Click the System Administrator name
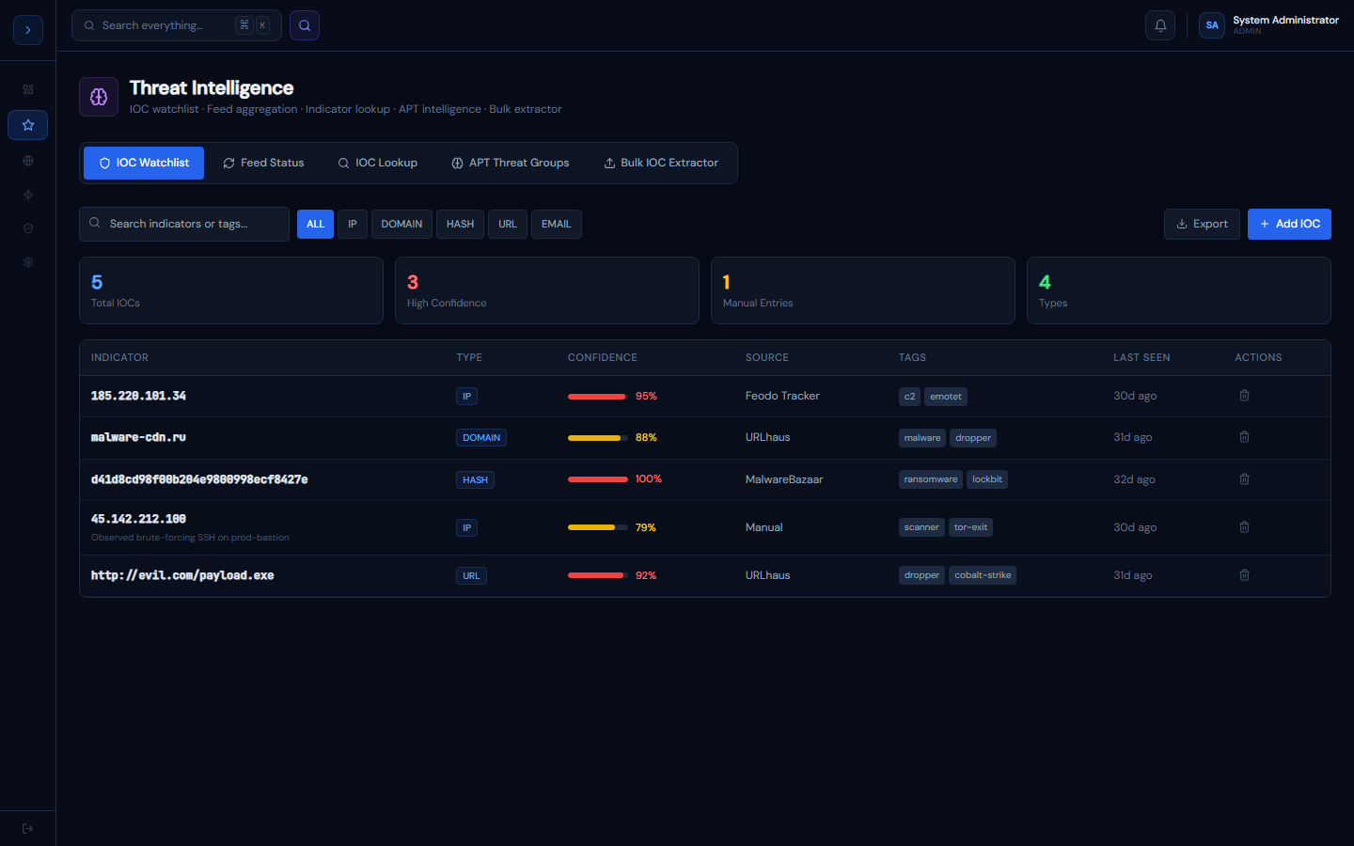Viewport: 1354px width, 846px height. (1285, 20)
